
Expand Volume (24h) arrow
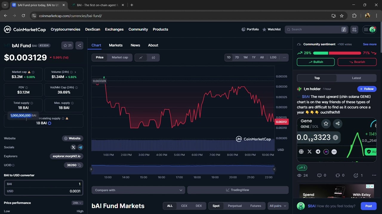(75, 72)
